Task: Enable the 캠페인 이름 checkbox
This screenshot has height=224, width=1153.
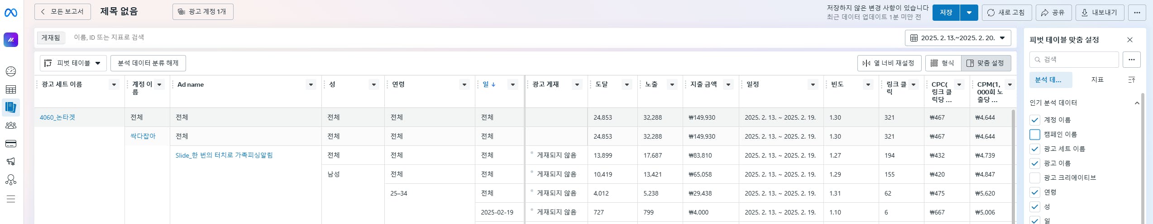Action: 1034,135
